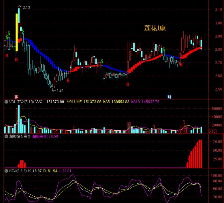Select the stock name 莲花J康

coord(155,28)
